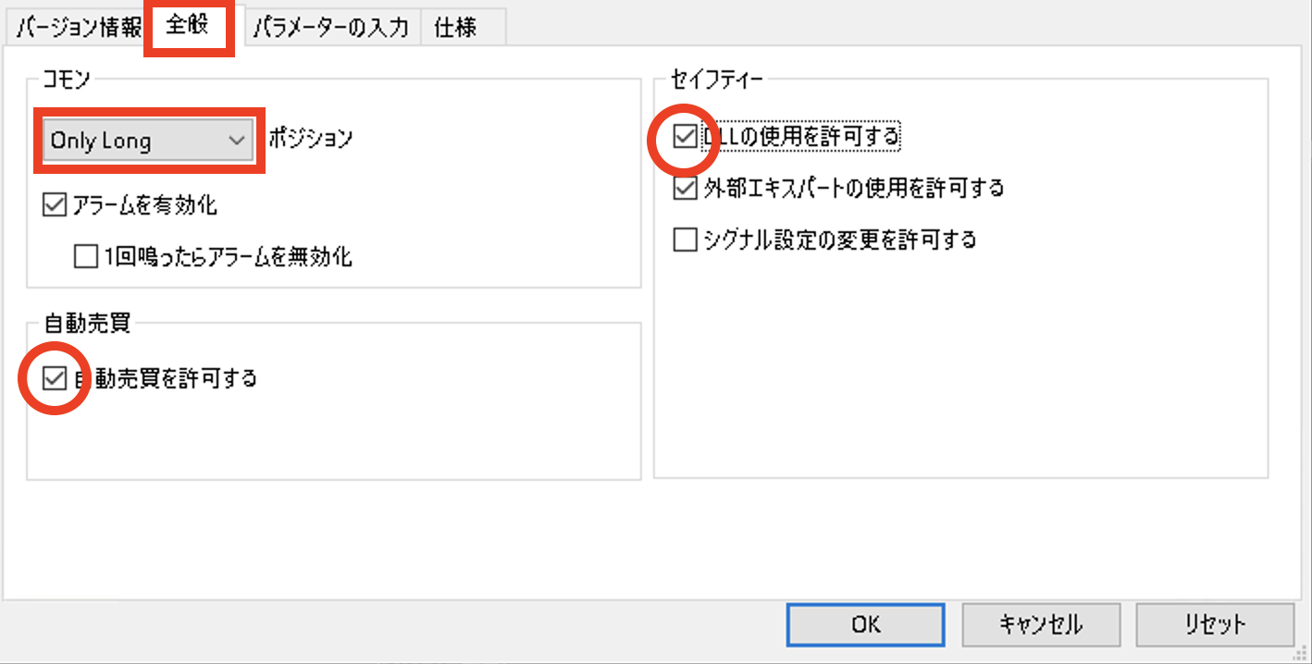This screenshot has height=664, width=1312.
Task: Open the パラメーターの入力 tab
Action: [330, 27]
